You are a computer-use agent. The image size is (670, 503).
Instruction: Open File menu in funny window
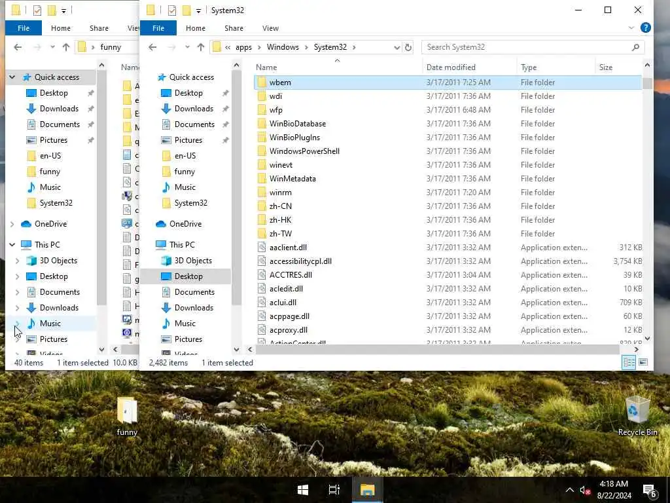point(24,28)
